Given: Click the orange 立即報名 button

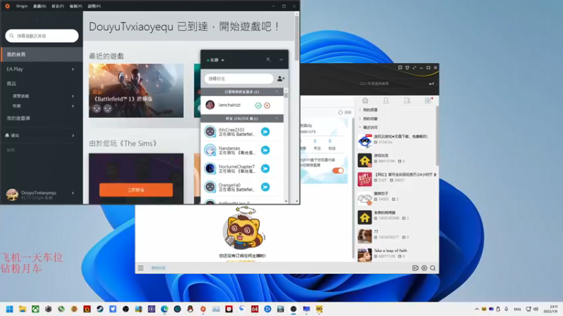Looking at the screenshot, I should (x=136, y=190).
